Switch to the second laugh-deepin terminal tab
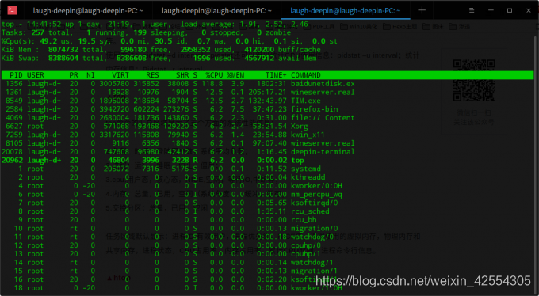Screen dimensions: 539x296 tap(216, 10)
